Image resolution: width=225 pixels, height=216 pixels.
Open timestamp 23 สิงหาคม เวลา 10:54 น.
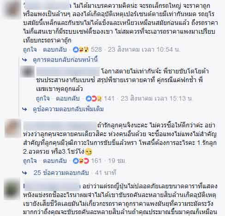(144, 49)
